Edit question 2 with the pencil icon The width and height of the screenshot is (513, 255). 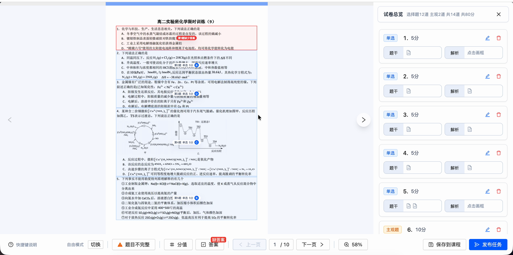pyautogui.click(x=488, y=76)
